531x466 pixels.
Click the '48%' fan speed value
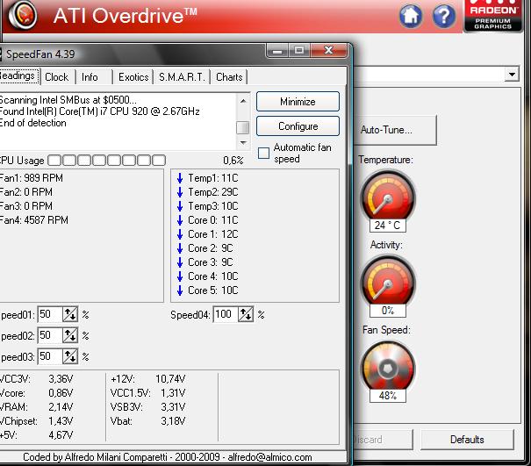tap(387, 396)
